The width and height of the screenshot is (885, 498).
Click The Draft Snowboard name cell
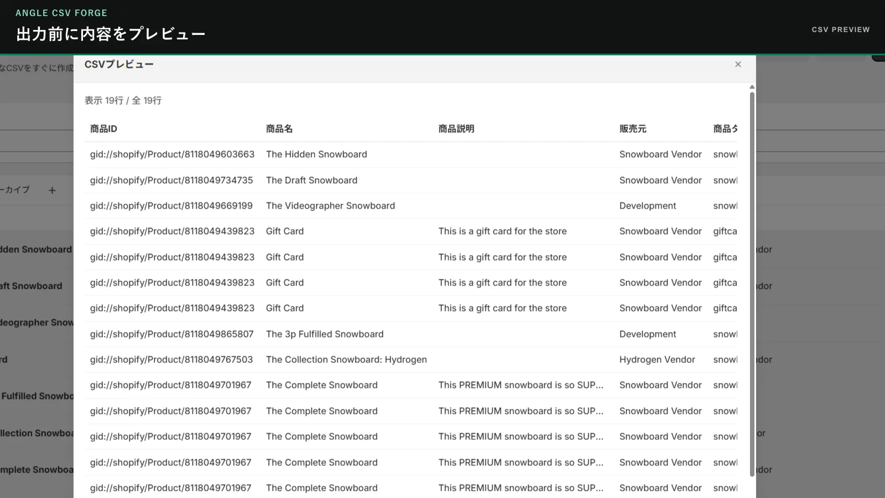[311, 180]
